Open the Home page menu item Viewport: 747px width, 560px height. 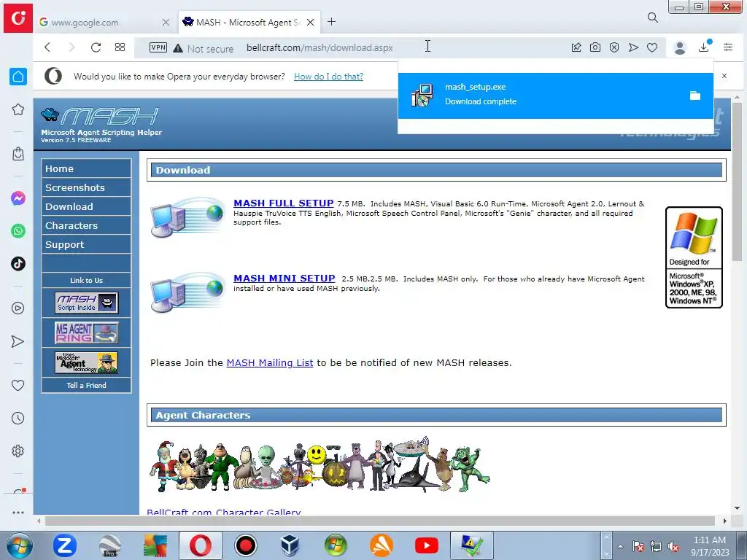click(86, 168)
